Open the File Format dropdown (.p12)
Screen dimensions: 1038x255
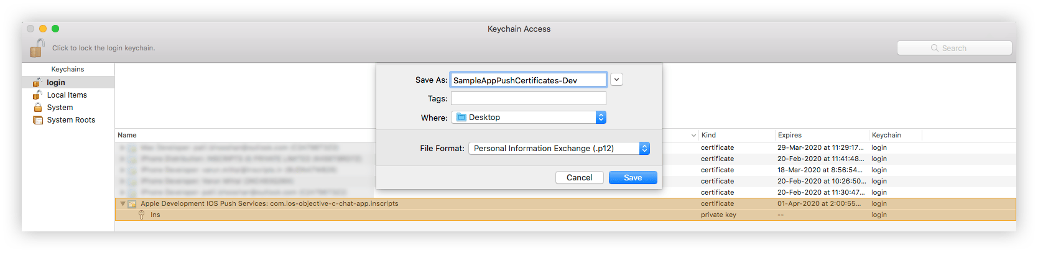pyautogui.click(x=559, y=148)
